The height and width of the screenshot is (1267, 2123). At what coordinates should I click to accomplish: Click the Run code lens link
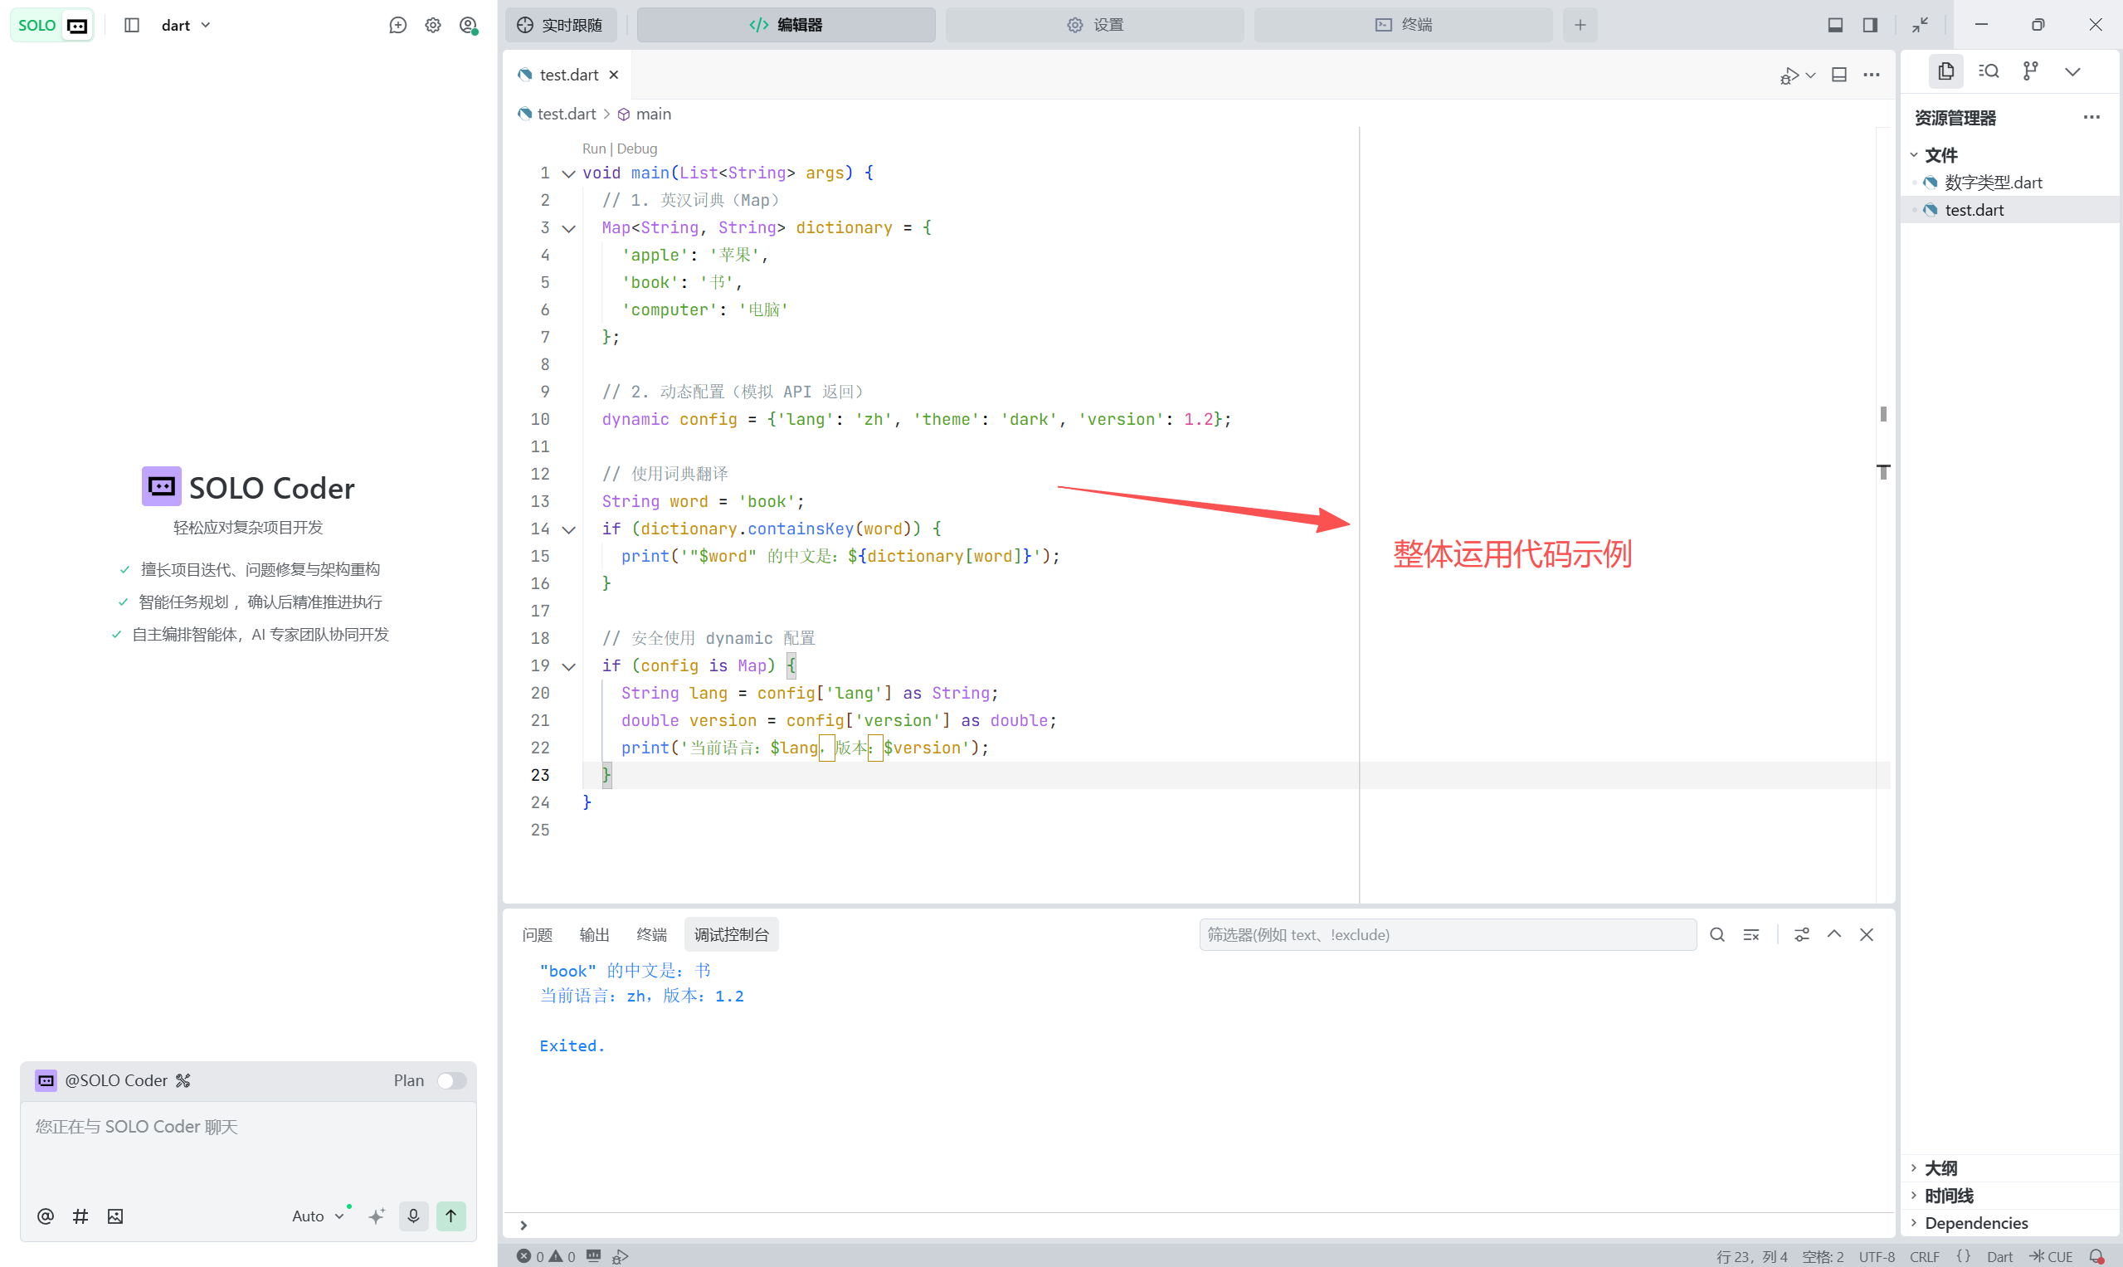click(x=593, y=149)
